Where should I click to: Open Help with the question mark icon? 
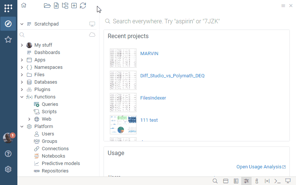(x=8, y=154)
